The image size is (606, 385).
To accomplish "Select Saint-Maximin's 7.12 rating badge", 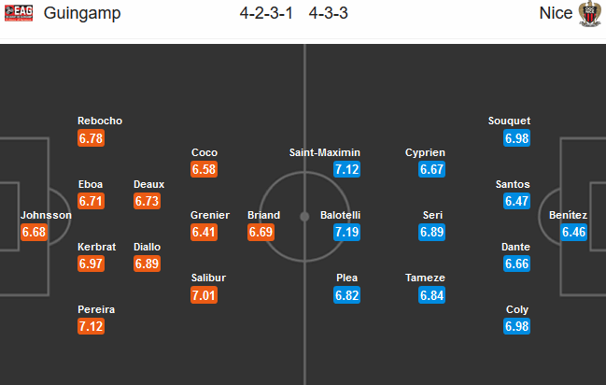I will click(x=347, y=169).
